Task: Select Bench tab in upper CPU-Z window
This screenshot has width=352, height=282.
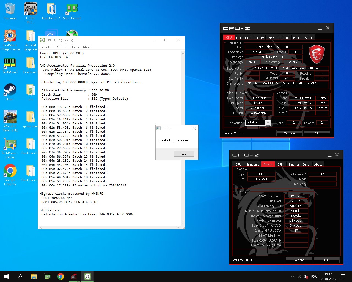Action: [297, 38]
